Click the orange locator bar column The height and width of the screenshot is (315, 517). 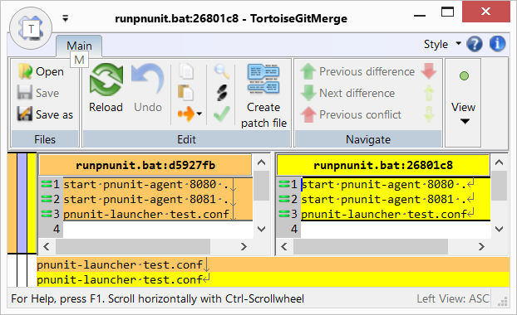point(12,203)
